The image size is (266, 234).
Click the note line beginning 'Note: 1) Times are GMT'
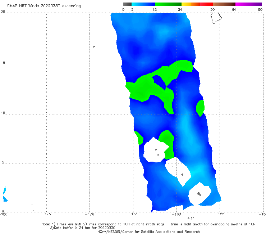[148, 224]
